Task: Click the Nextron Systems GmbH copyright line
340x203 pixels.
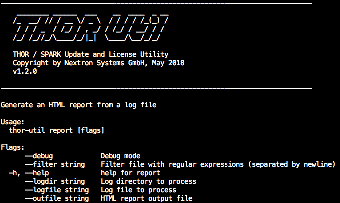Action: pos(99,63)
